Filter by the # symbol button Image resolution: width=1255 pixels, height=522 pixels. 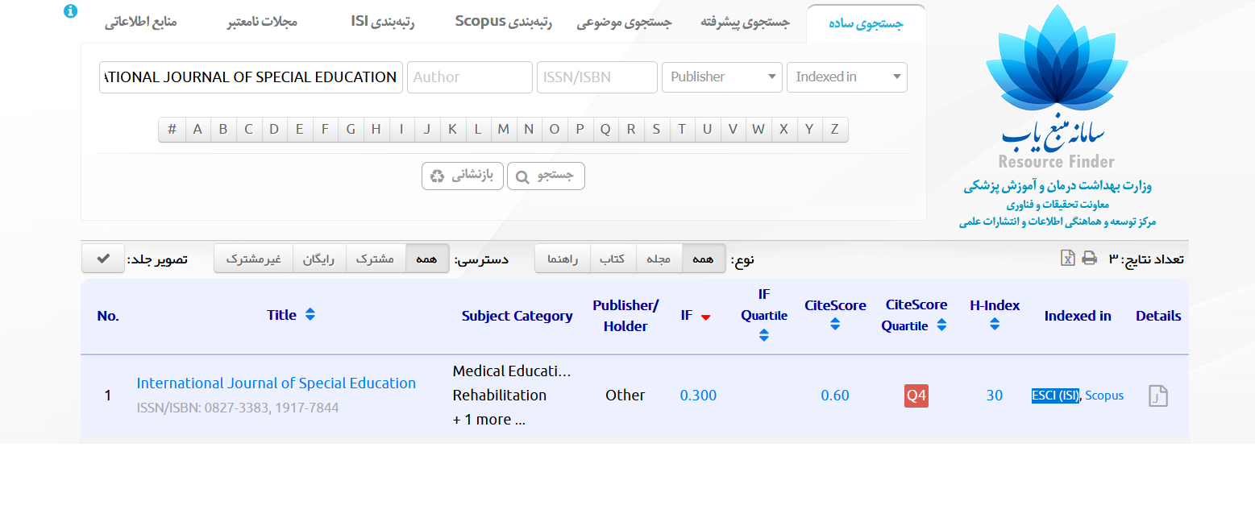[172, 130]
